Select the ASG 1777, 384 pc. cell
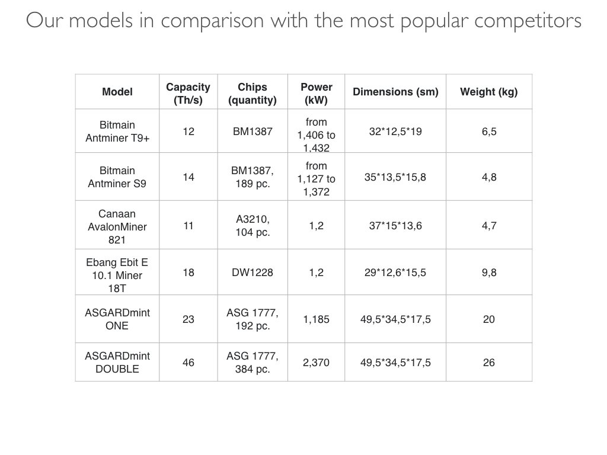The height and width of the screenshot is (455, 607). (x=253, y=362)
